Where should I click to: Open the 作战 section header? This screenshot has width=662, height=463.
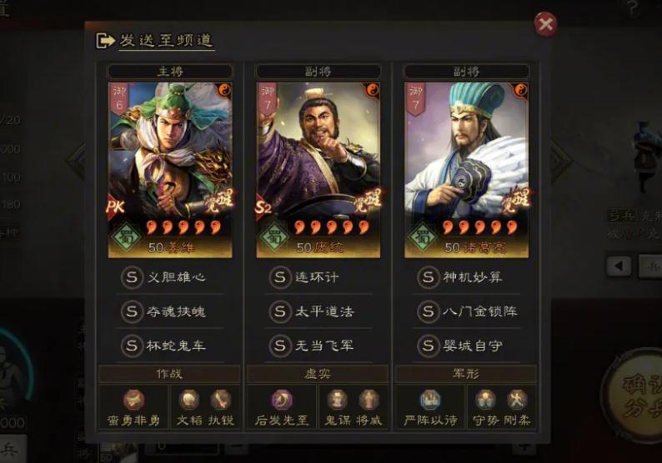tap(169, 374)
